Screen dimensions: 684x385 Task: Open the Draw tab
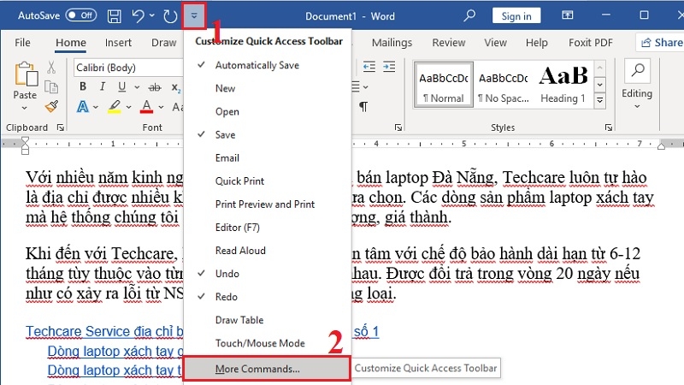(x=163, y=43)
